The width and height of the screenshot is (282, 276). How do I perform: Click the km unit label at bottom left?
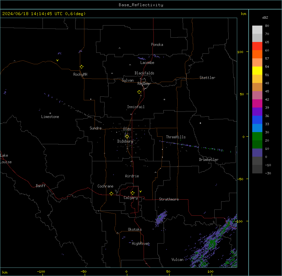[5, 272]
